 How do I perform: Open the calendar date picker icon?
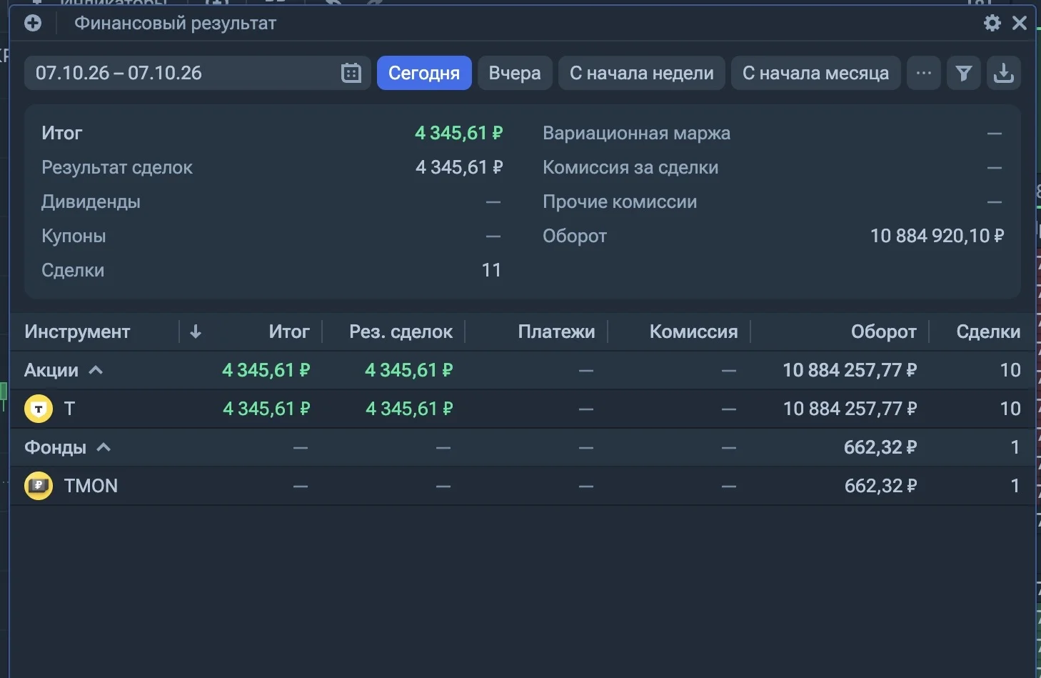pos(351,73)
